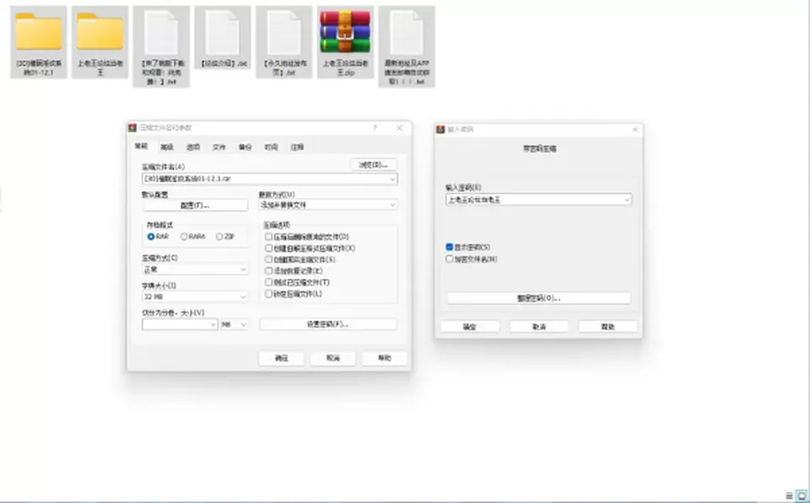This screenshot has height=503, width=810.
Task: Select the RAR archive format radio button
Action: [151, 237]
